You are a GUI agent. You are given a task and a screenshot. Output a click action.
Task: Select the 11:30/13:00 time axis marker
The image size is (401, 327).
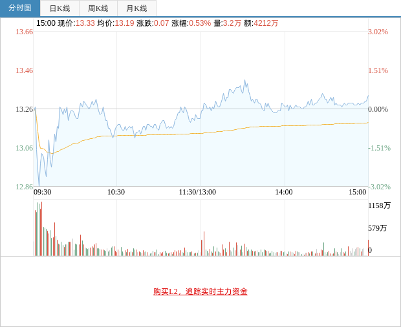[197, 192]
